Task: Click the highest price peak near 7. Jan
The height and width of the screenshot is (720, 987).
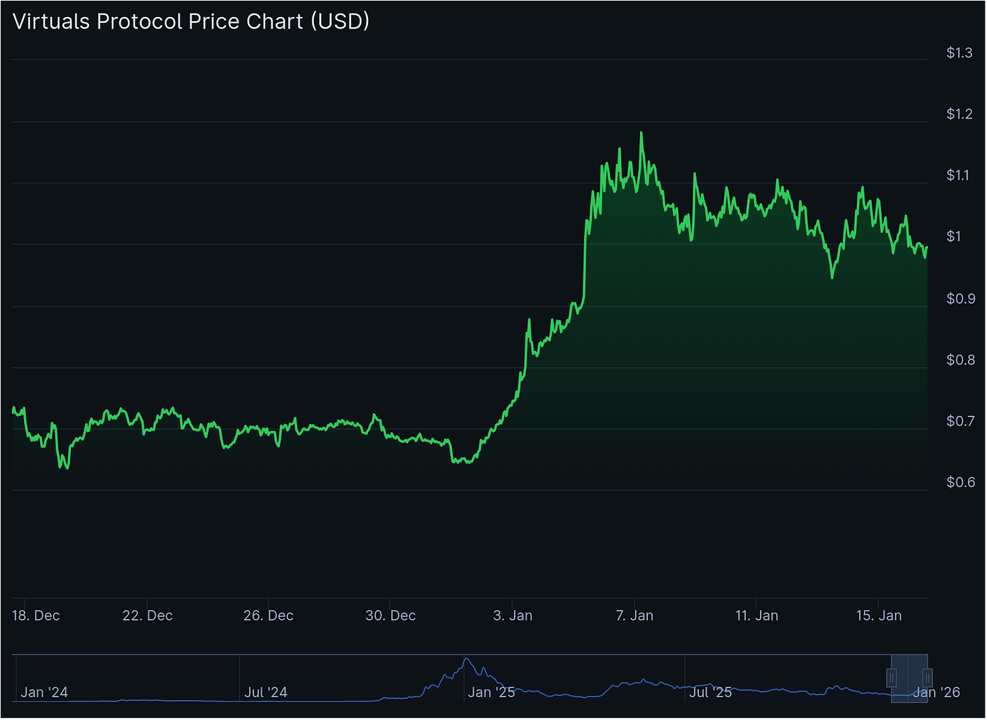Action: (x=641, y=133)
